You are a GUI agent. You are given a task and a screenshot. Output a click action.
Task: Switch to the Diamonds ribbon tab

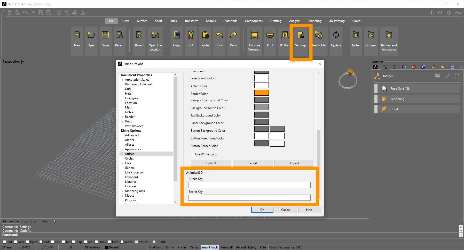tap(230, 21)
